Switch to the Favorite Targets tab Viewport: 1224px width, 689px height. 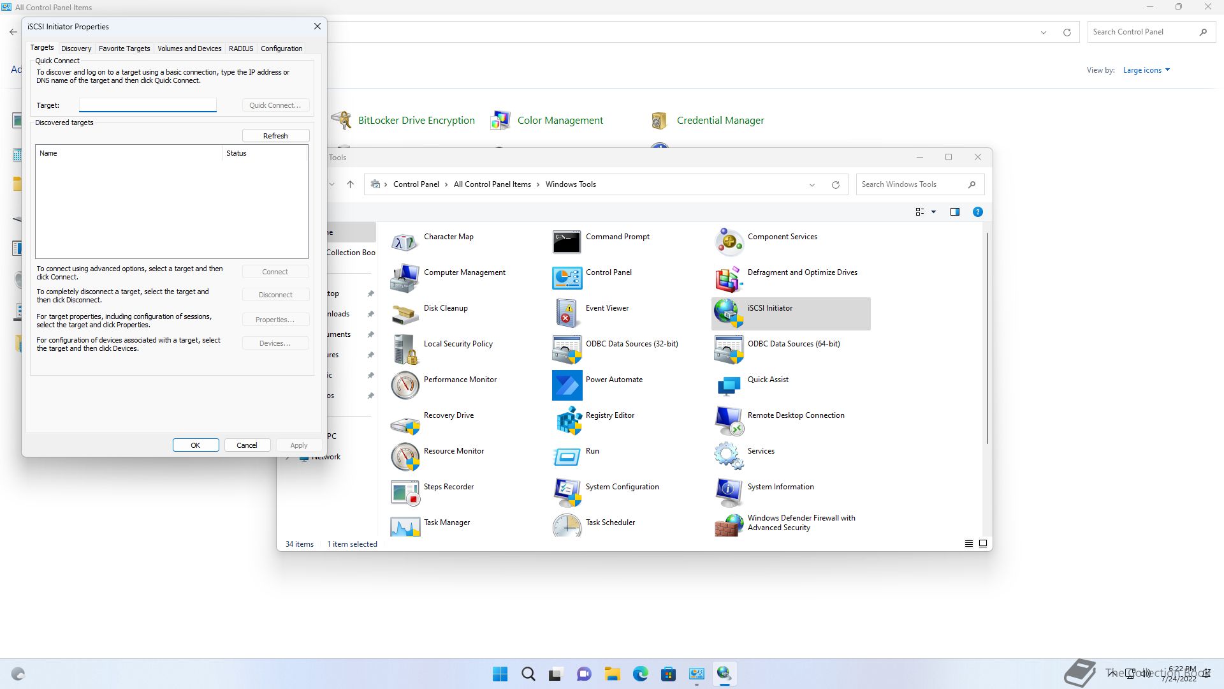coord(124,48)
